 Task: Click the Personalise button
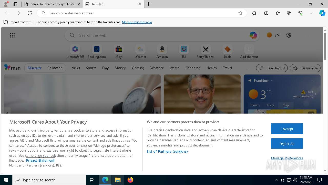[305, 68]
